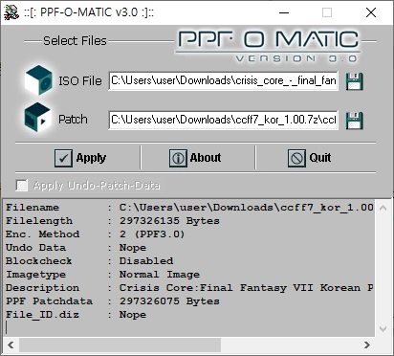Click the PPF O MATIC Version 3.0 logo

point(268,46)
